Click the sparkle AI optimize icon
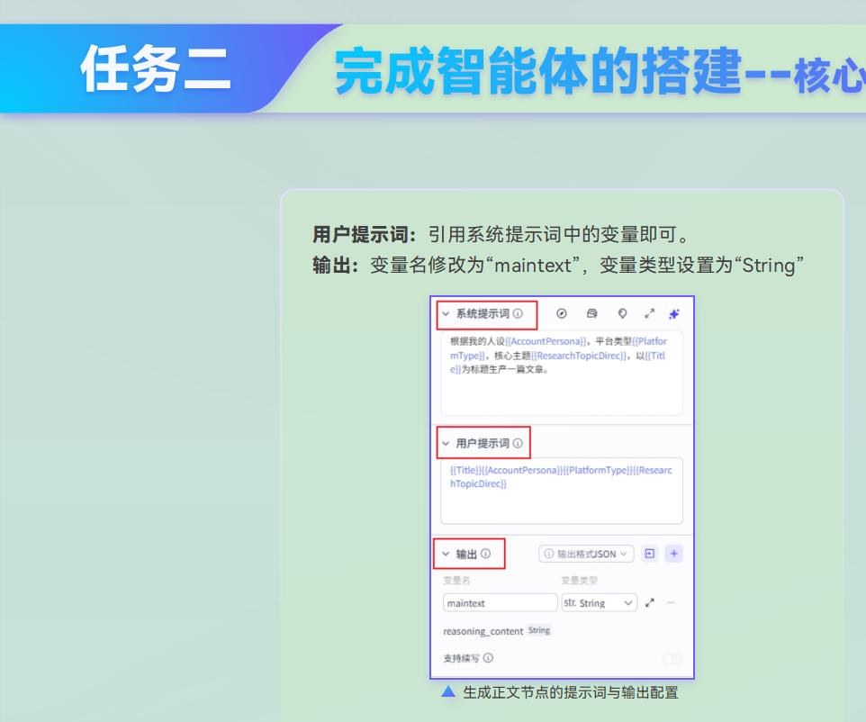Screen dimensions: 866x722 [x=673, y=314]
